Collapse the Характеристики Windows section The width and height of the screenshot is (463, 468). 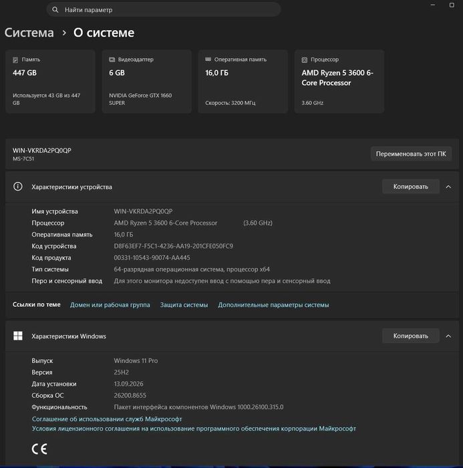(x=448, y=336)
